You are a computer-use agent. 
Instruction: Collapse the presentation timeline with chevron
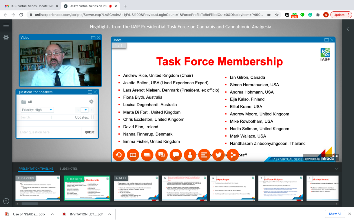coord(336,169)
